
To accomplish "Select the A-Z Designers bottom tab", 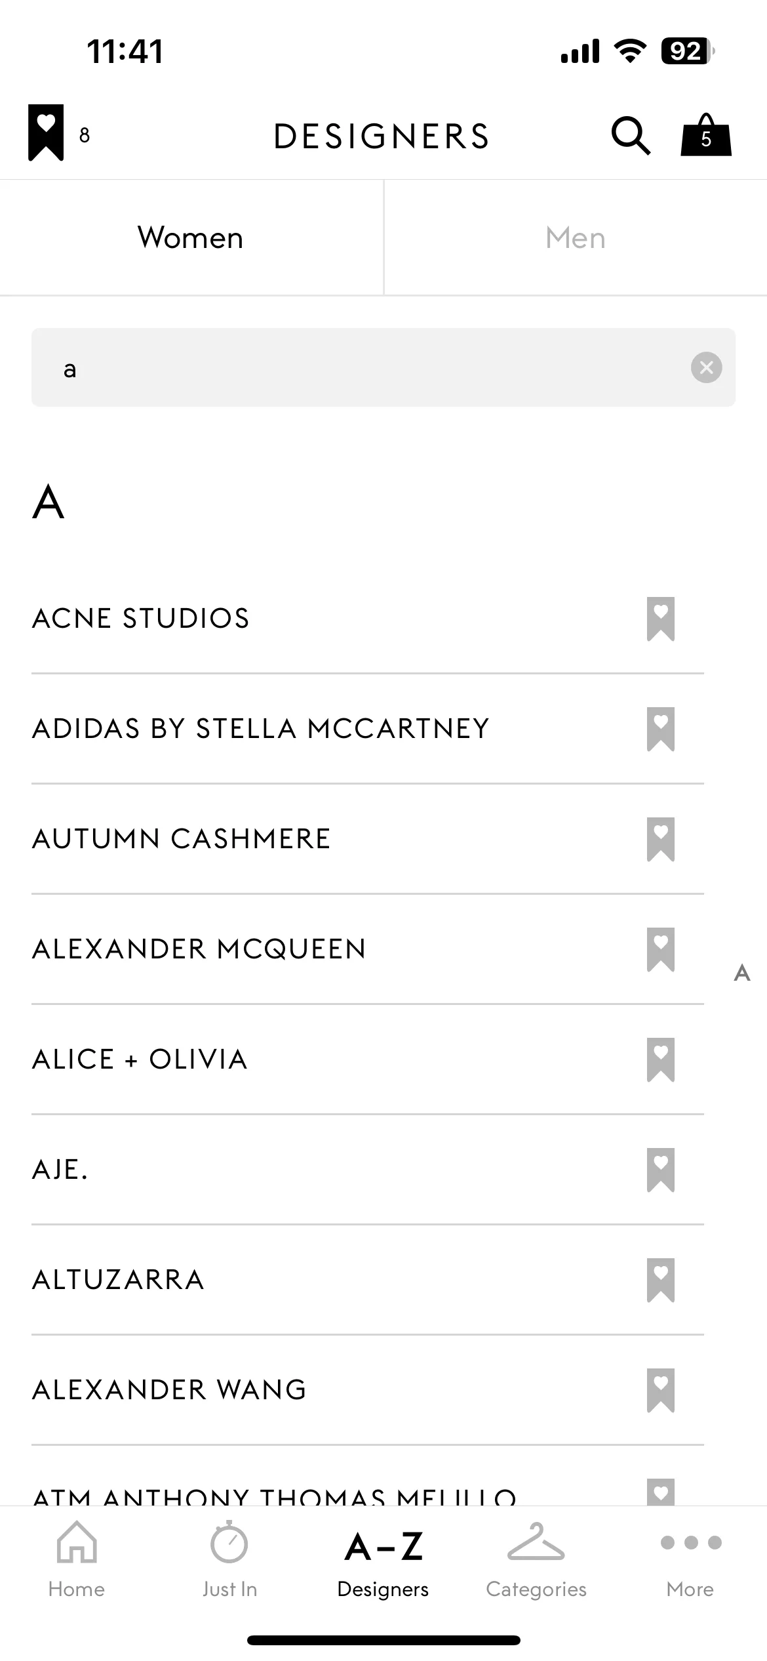I will tap(383, 1563).
